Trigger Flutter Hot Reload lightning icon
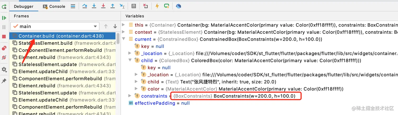Screen dimensions: 398x115 pyautogui.click(x=157, y=6)
